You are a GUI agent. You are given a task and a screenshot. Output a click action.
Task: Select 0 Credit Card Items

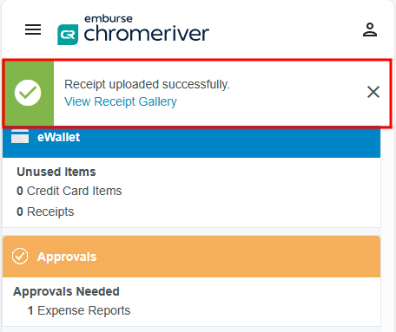(x=69, y=191)
